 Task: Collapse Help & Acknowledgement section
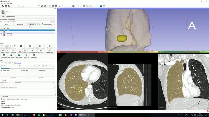1,16
